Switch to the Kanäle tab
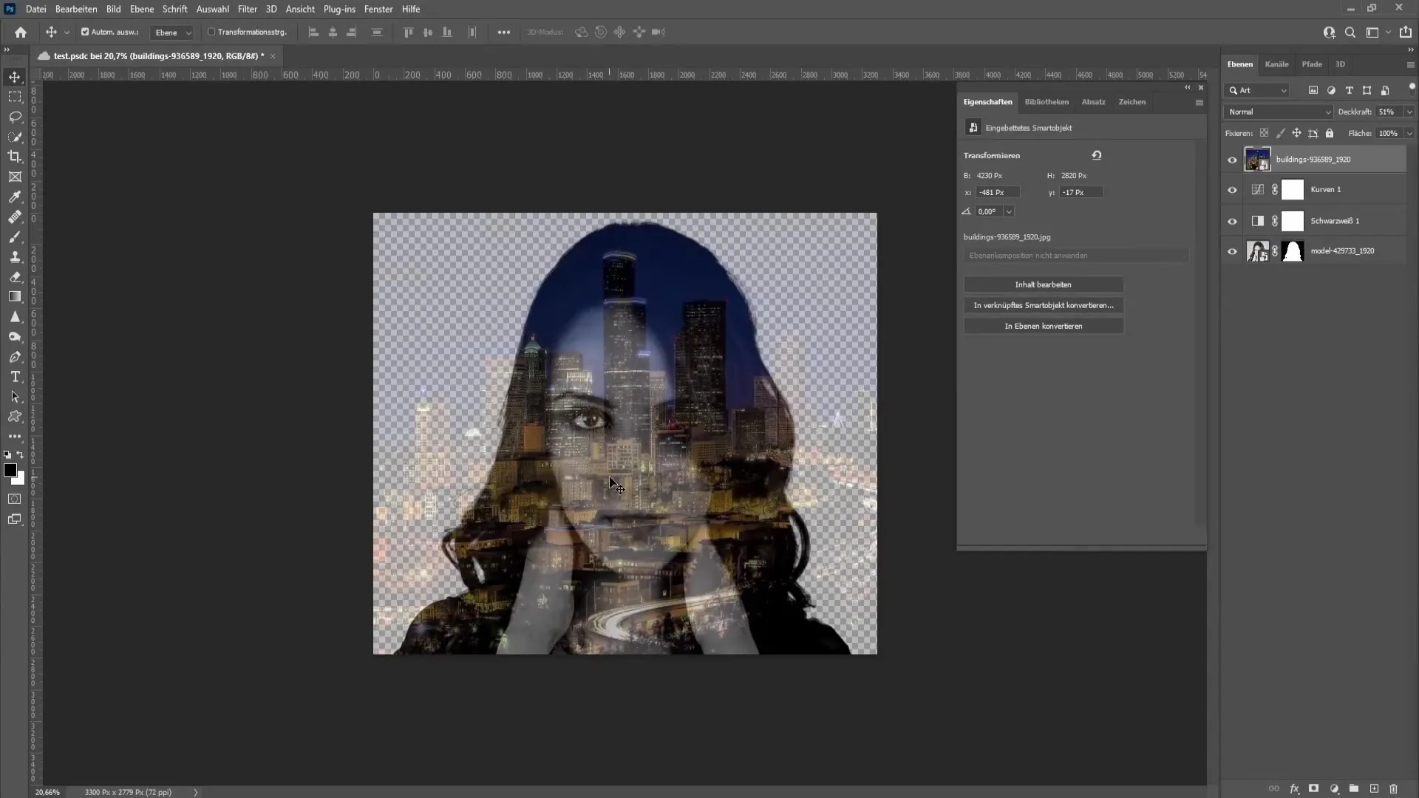This screenshot has height=798, width=1419. point(1276,64)
